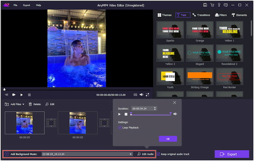
Task: Switch to the Text tab
Action: click(183, 15)
